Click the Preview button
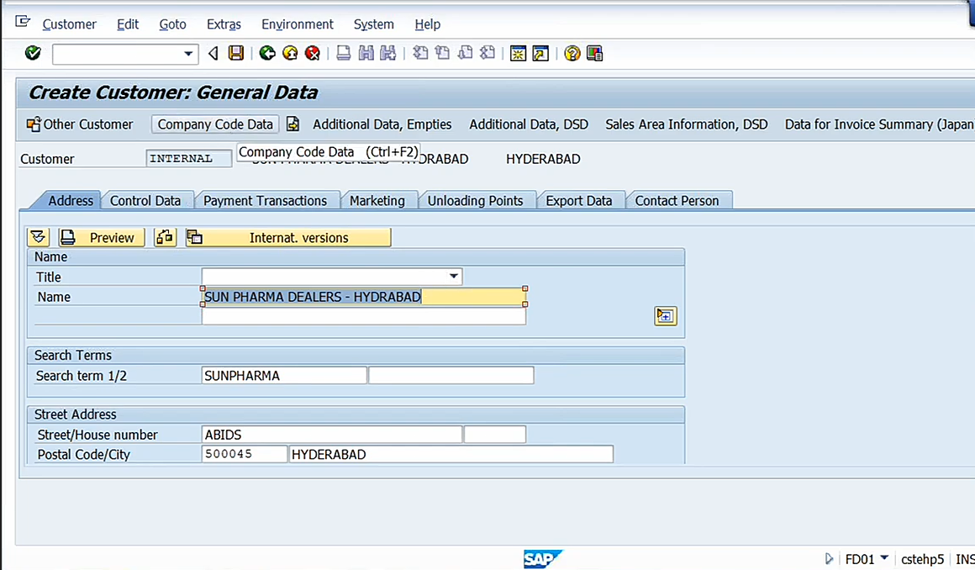The width and height of the screenshot is (975, 570). click(102, 237)
